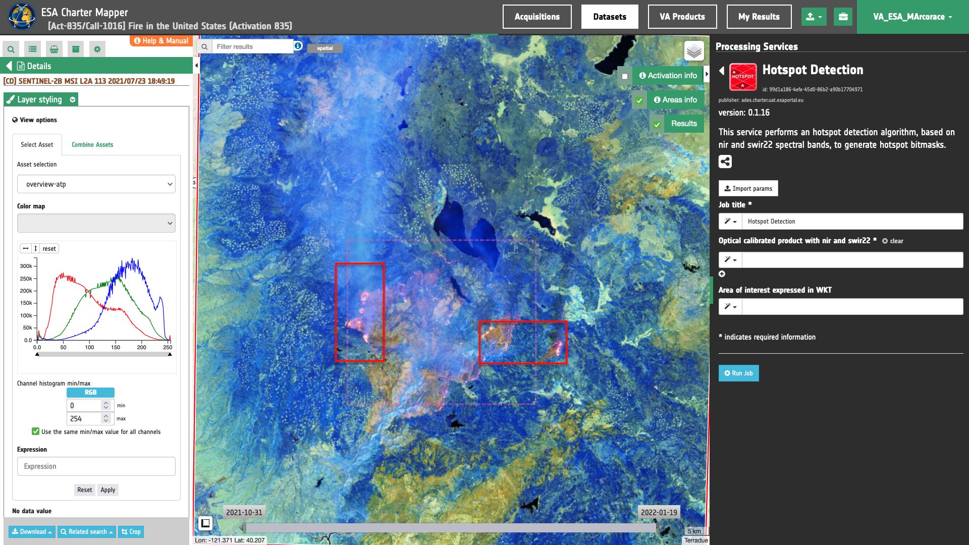Collapse the Layer styling section
The image size is (969, 545).
73,99
